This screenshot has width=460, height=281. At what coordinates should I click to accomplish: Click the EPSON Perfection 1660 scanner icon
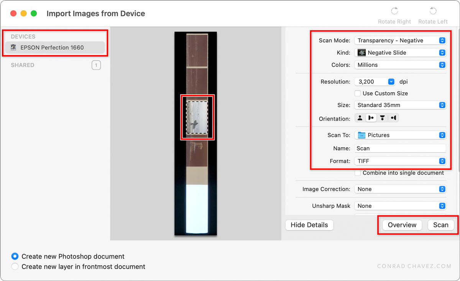click(x=13, y=47)
